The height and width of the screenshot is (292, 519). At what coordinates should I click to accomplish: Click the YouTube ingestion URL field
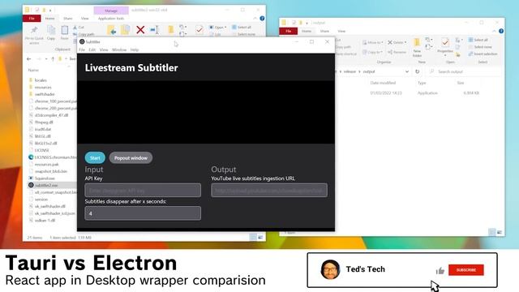(x=269, y=191)
